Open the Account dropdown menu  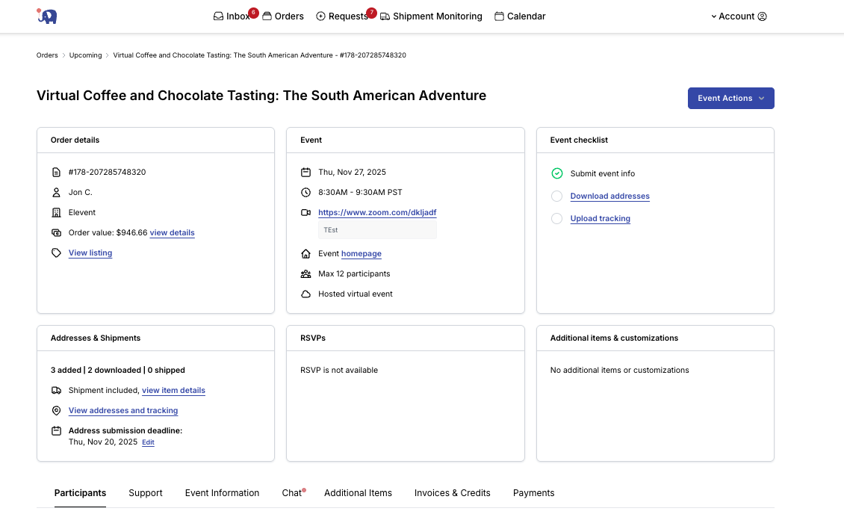[738, 16]
